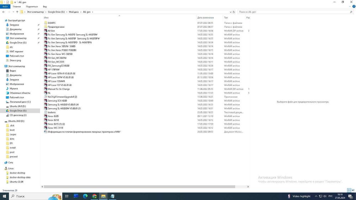Open the Поделиться ribbon tab
356x200 pixels.
pos(32,6)
